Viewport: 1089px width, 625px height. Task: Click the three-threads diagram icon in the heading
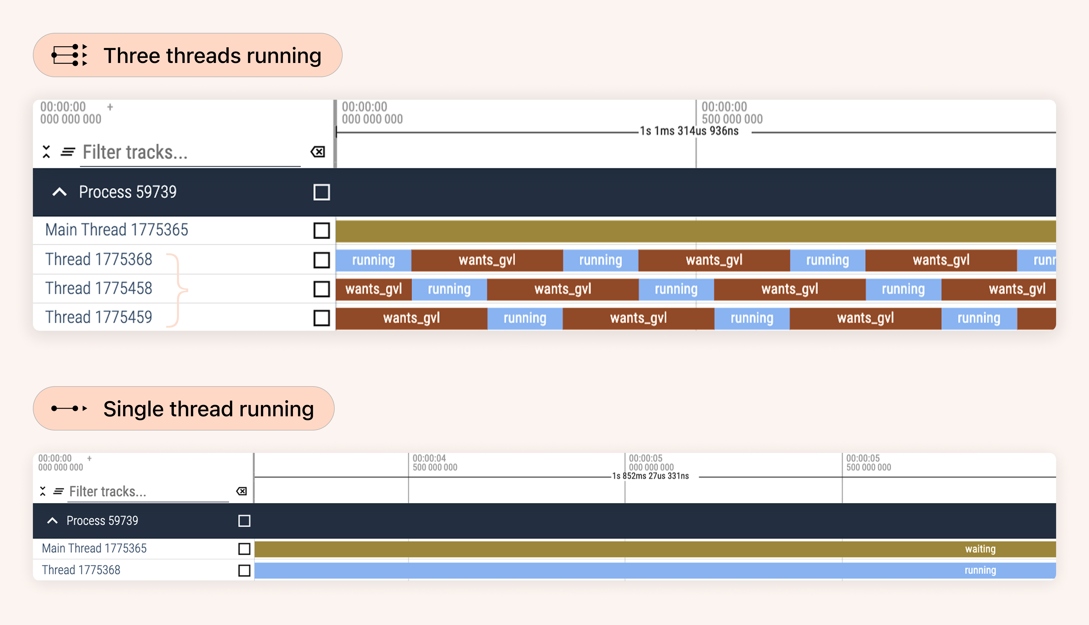point(69,55)
